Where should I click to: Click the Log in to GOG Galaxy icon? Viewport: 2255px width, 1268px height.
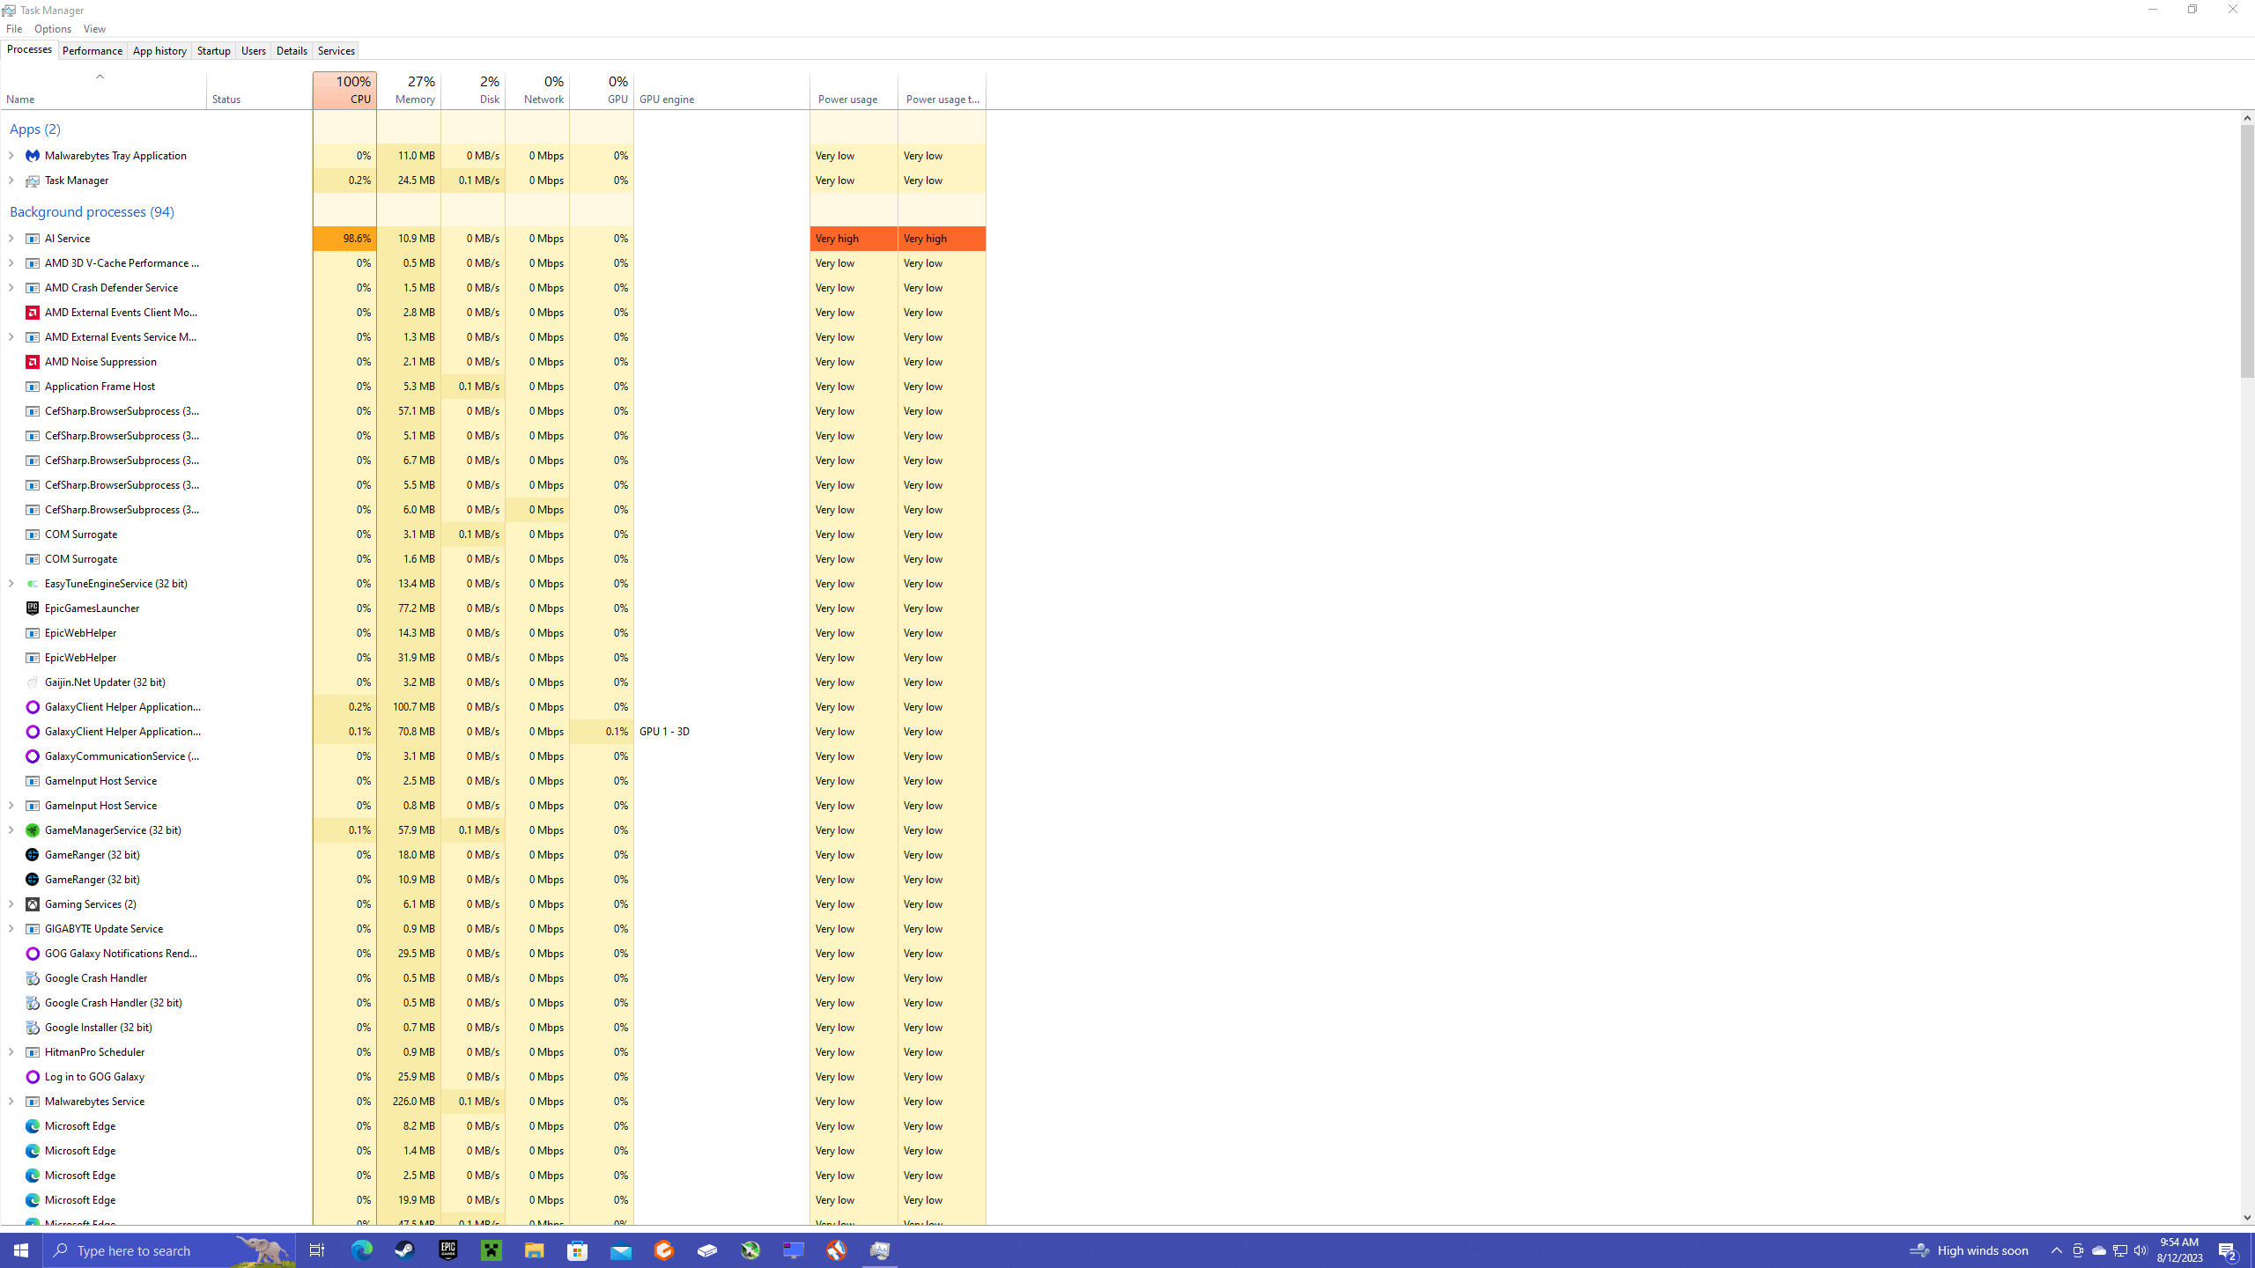[x=33, y=1077]
